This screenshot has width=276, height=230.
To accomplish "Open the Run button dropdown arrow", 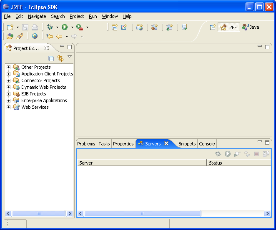I will coord(72,27).
